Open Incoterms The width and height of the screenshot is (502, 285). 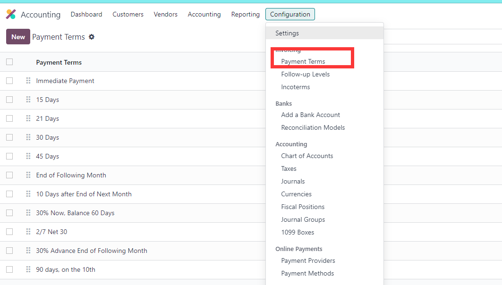tap(296, 87)
